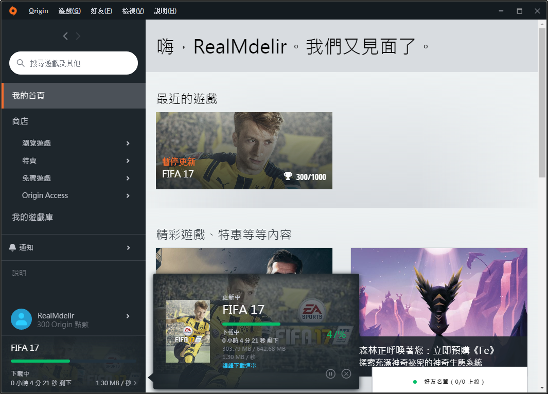Expand the 通知 chevron
This screenshot has height=394, width=548.
point(128,247)
